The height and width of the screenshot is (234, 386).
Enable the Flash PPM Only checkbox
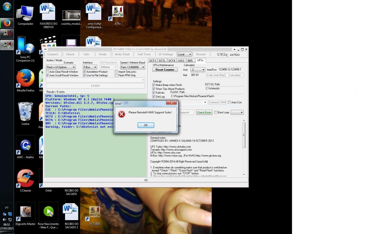click(x=116, y=75)
